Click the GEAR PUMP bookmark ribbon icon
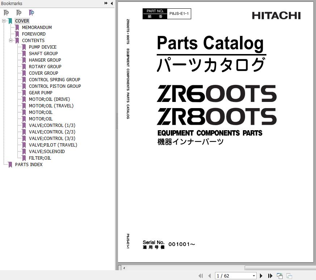The width and height of the screenshot is (316, 280). [x=24, y=93]
